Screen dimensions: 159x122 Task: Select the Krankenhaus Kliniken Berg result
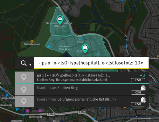click(x=82, y=90)
